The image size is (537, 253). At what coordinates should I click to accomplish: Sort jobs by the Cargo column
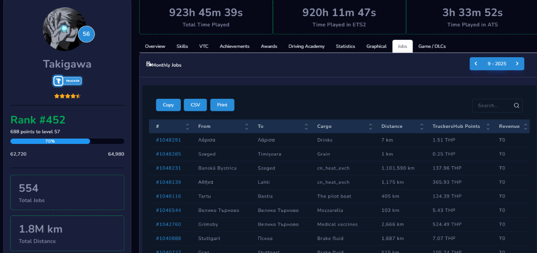point(370,126)
